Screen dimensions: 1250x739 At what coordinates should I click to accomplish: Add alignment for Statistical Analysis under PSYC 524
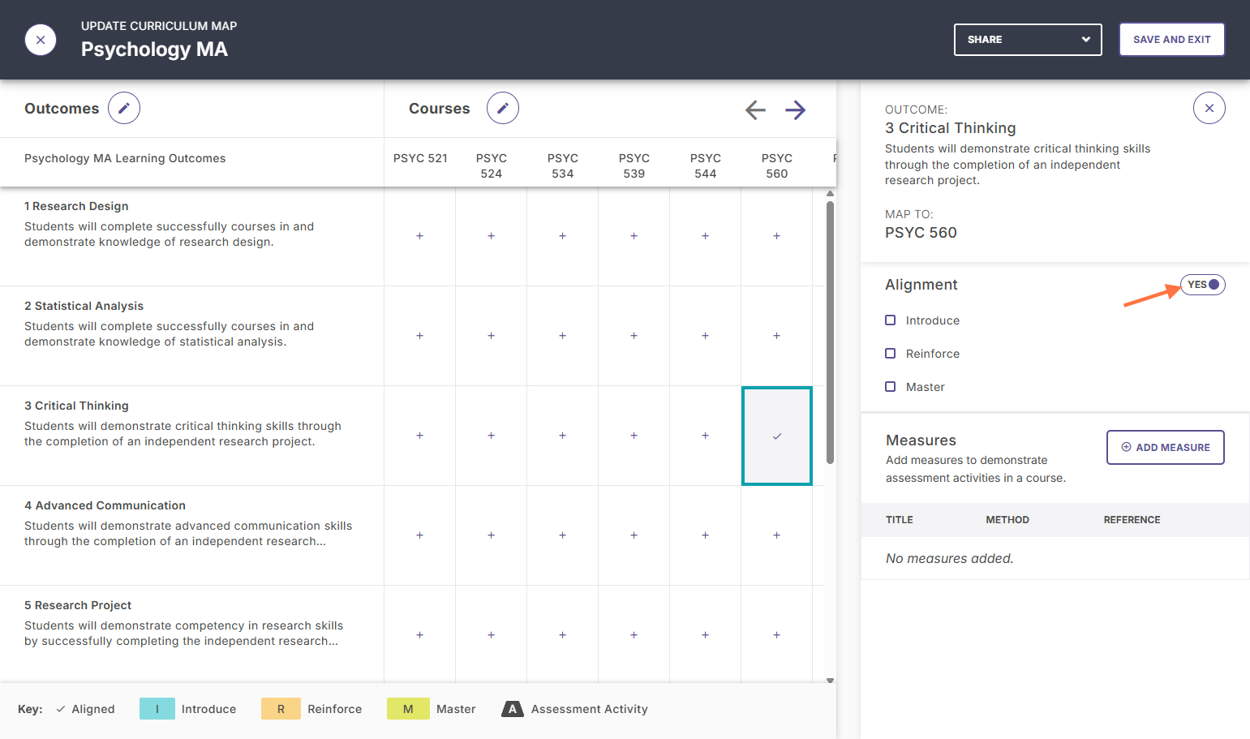tap(492, 336)
